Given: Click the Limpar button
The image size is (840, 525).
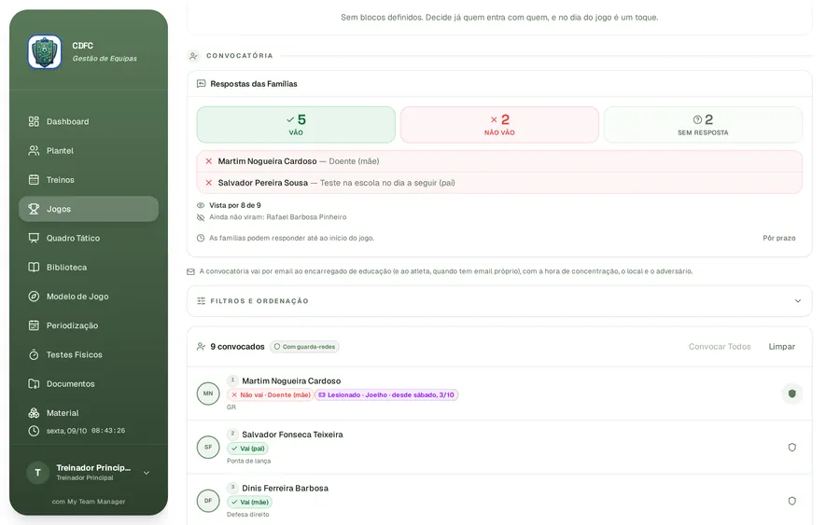Looking at the screenshot, I should (781, 347).
